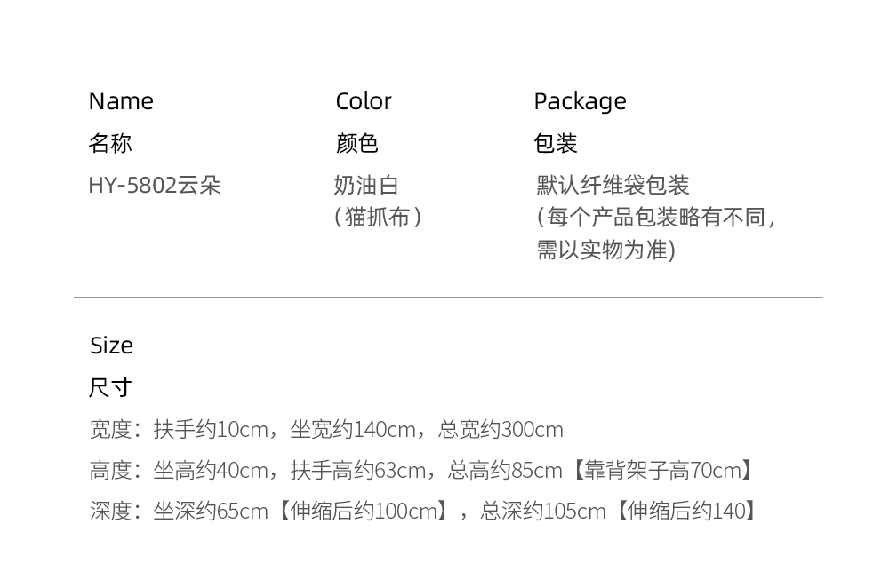
Task: Click the "Name" heading
Action: click(x=121, y=101)
